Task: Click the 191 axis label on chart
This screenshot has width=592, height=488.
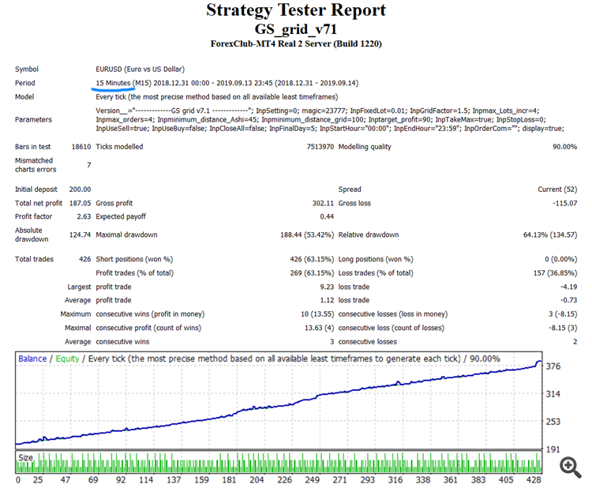Action: coord(553,449)
